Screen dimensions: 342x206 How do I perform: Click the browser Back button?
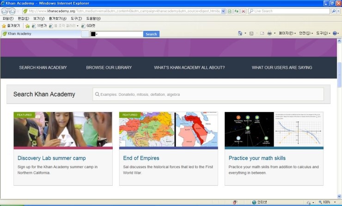(x=5, y=11)
